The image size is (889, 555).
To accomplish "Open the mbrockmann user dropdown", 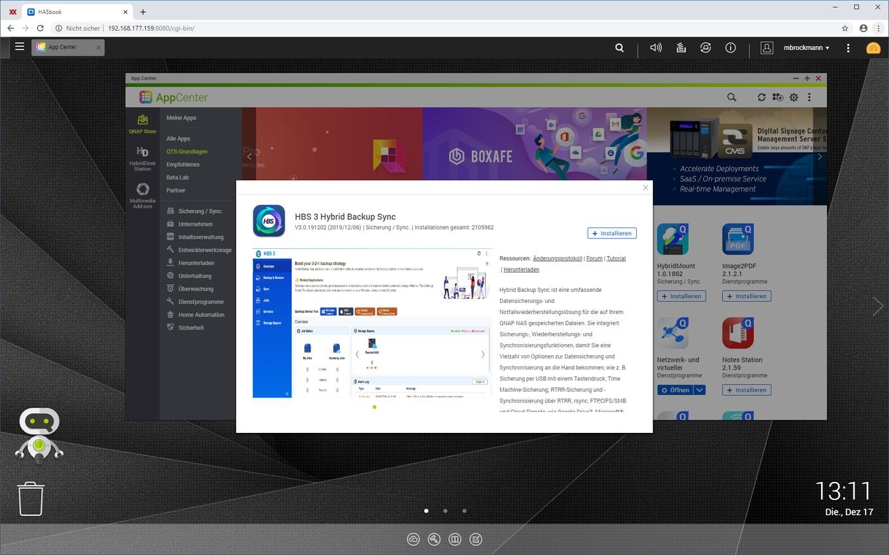I will point(807,48).
